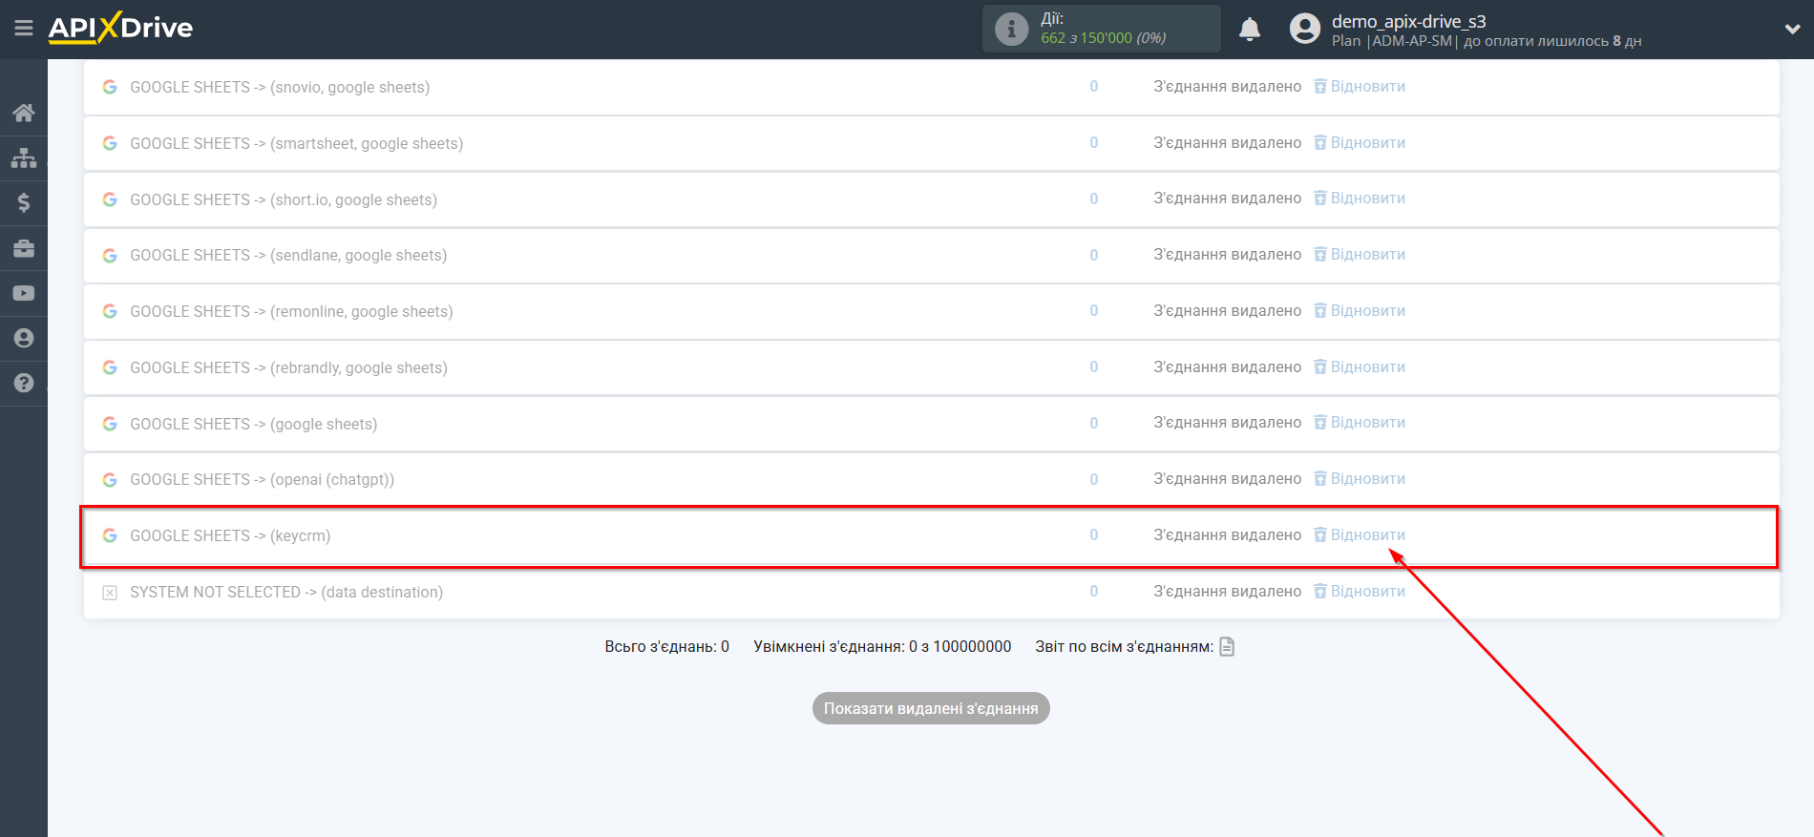Click 'Звіт по всім з'єднанням:' label
Screen dimensions: 1814x837
[1125, 646]
